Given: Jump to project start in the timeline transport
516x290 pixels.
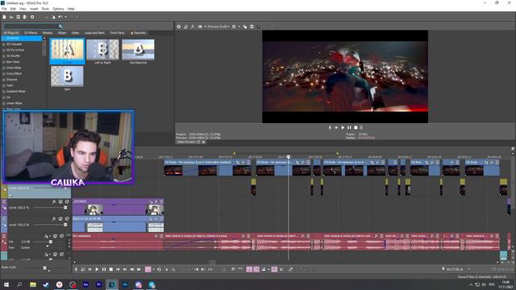Looking at the screenshot, I should pos(118,269).
